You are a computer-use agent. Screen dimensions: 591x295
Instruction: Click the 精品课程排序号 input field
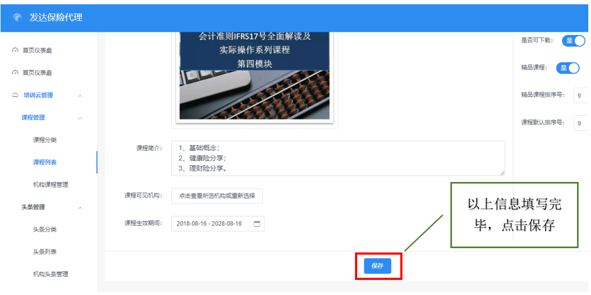(x=581, y=95)
